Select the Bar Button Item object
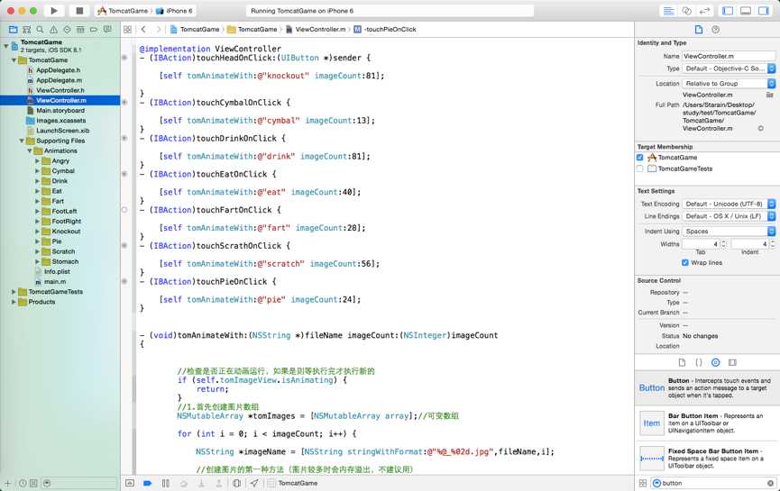 pyautogui.click(x=707, y=423)
